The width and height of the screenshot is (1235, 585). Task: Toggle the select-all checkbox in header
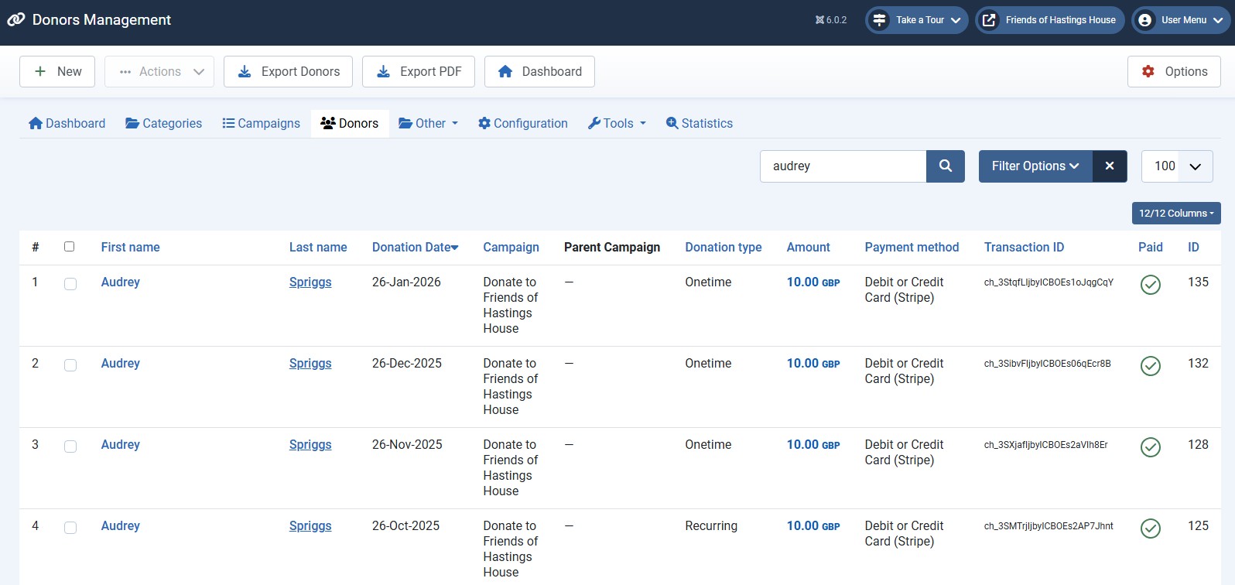(x=69, y=247)
